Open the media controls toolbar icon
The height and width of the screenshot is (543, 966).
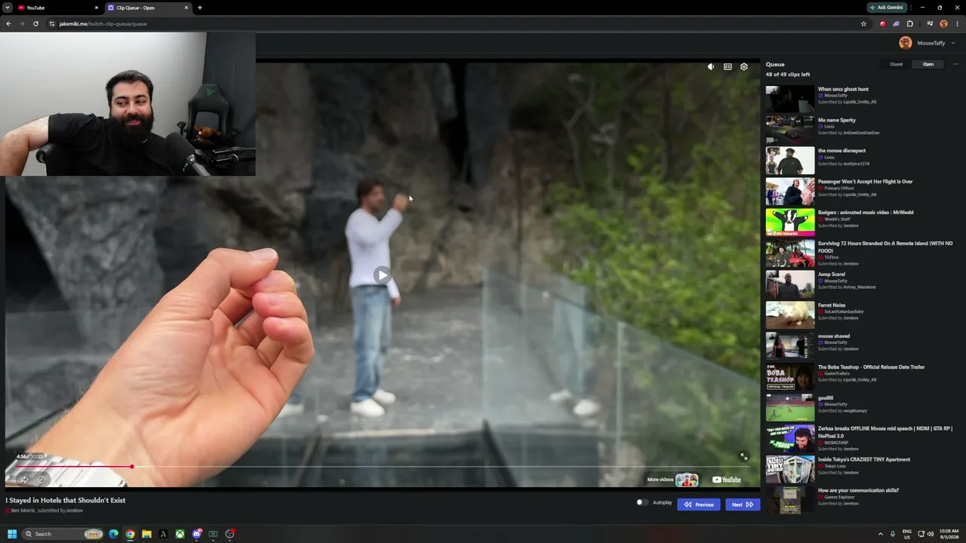coord(930,23)
